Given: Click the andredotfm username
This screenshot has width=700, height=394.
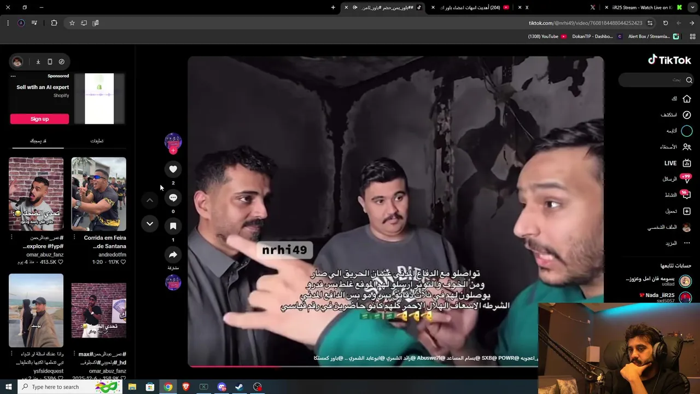Looking at the screenshot, I should pyautogui.click(x=112, y=254).
